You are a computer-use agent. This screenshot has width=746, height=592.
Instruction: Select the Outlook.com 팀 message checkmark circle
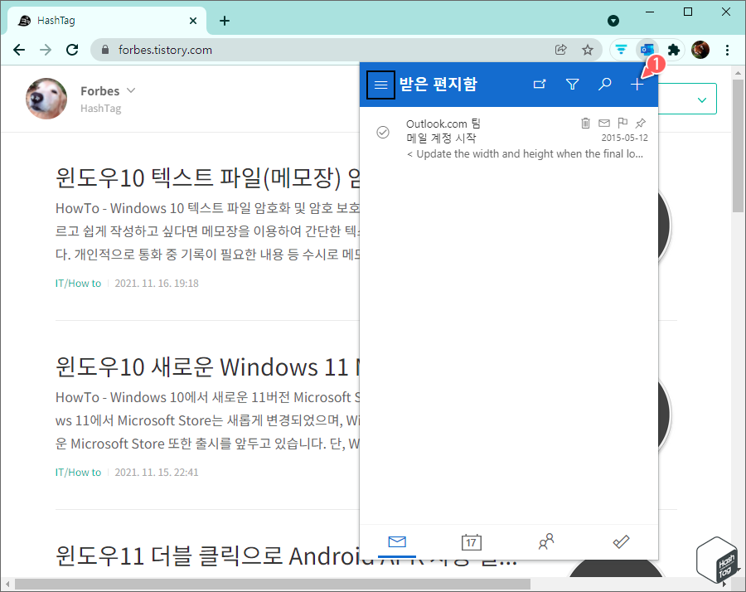pyautogui.click(x=383, y=132)
